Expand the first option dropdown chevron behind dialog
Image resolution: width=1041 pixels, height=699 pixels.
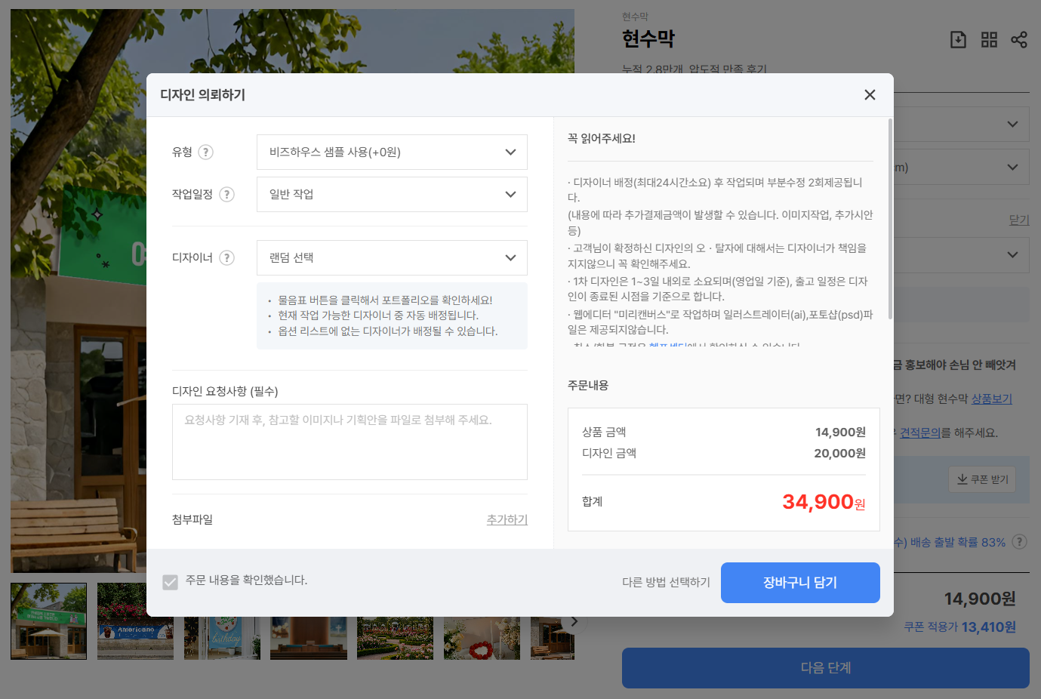[1012, 124]
